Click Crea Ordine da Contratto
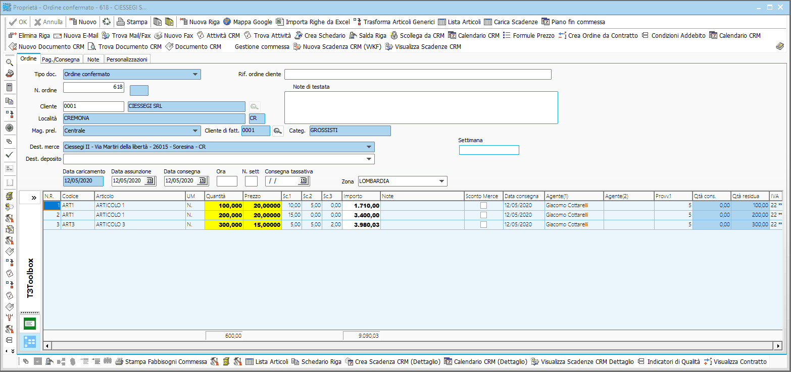Viewport: 791px width, 372px height. (x=598, y=36)
